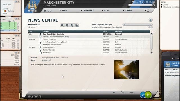Click the photo/screenshot icon in header
The image size is (180, 101).
click(x=133, y=2)
